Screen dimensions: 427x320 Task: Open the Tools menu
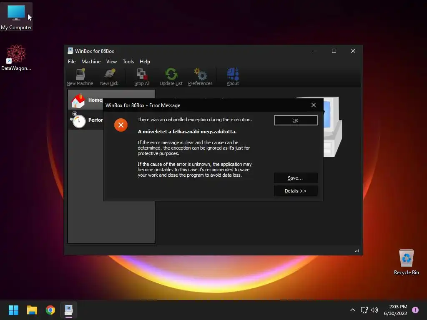128,62
